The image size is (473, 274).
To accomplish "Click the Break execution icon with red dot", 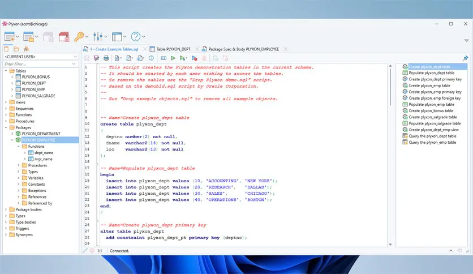I will (x=194, y=58).
